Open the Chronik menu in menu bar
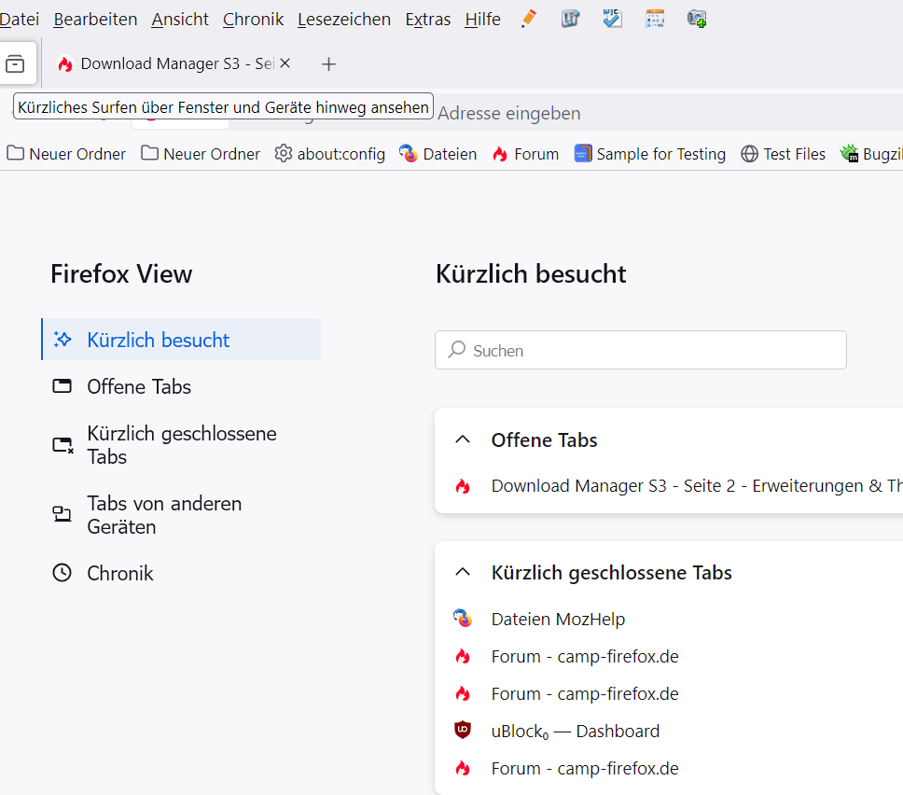Screen dimensions: 903x795 click(x=253, y=19)
